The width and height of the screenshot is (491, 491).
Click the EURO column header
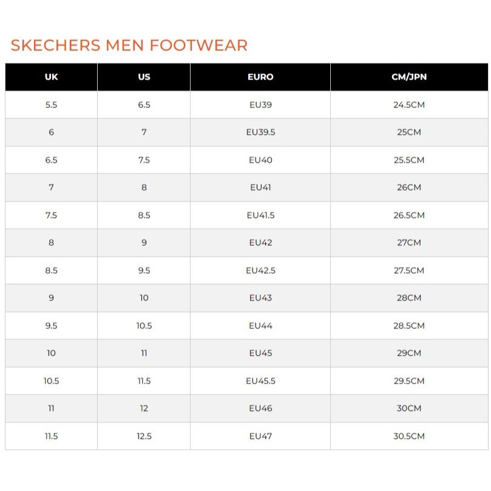click(260, 77)
